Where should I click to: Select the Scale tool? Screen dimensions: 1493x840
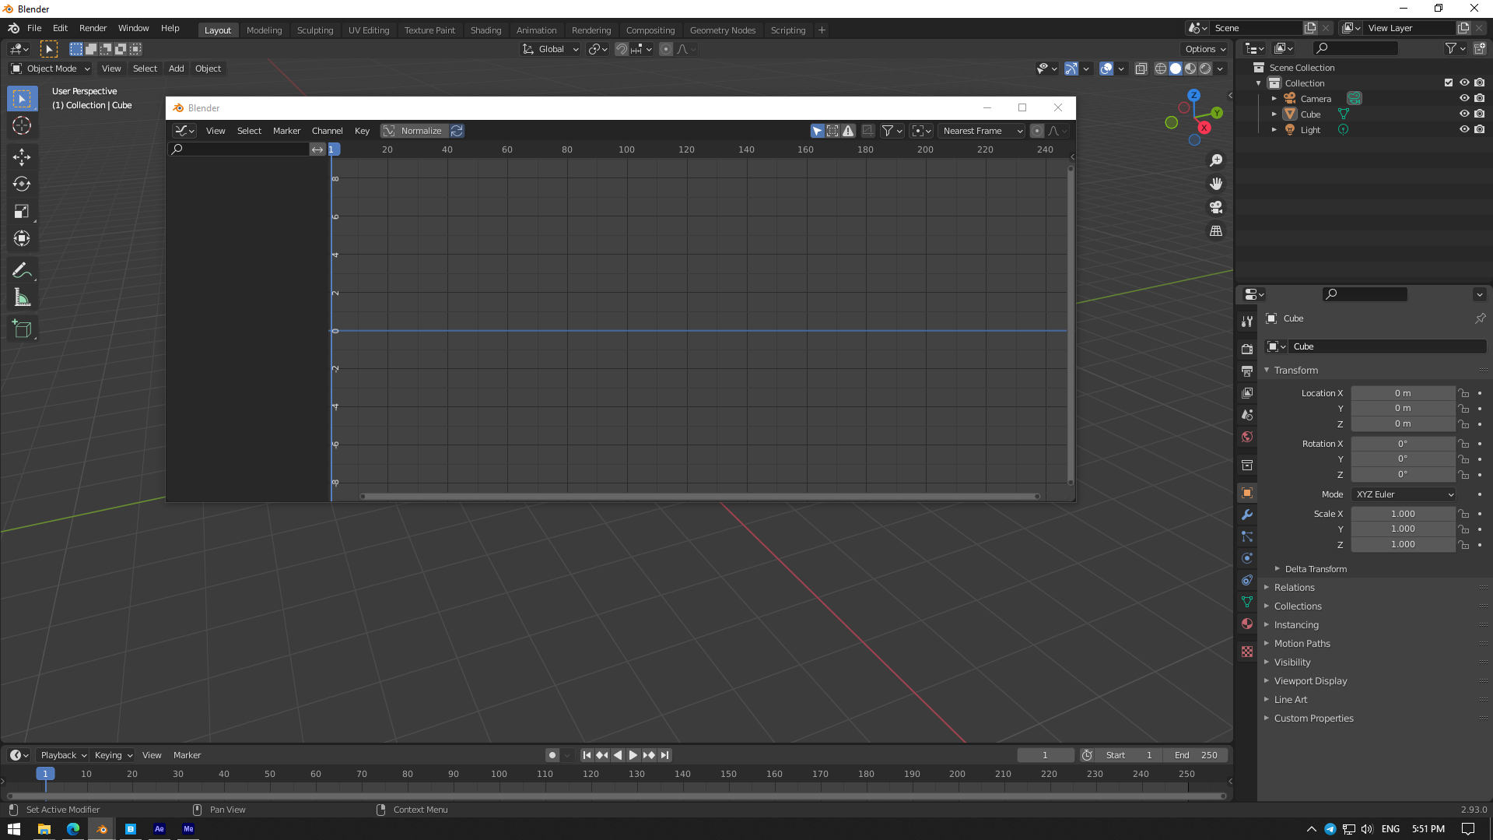[x=22, y=212]
